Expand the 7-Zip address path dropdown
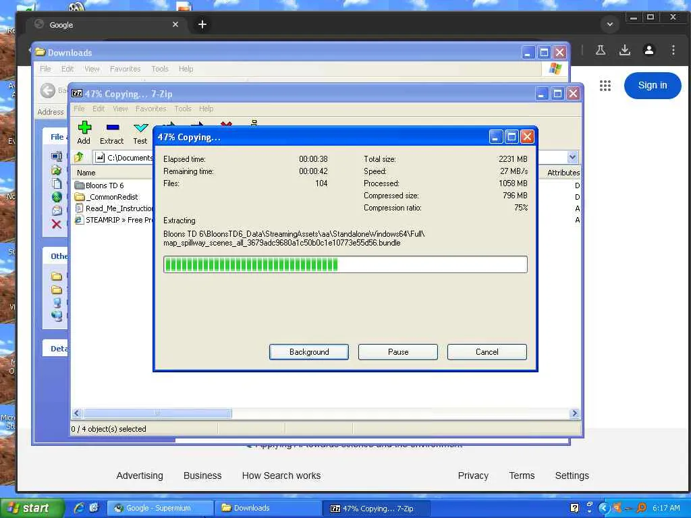 (572, 156)
